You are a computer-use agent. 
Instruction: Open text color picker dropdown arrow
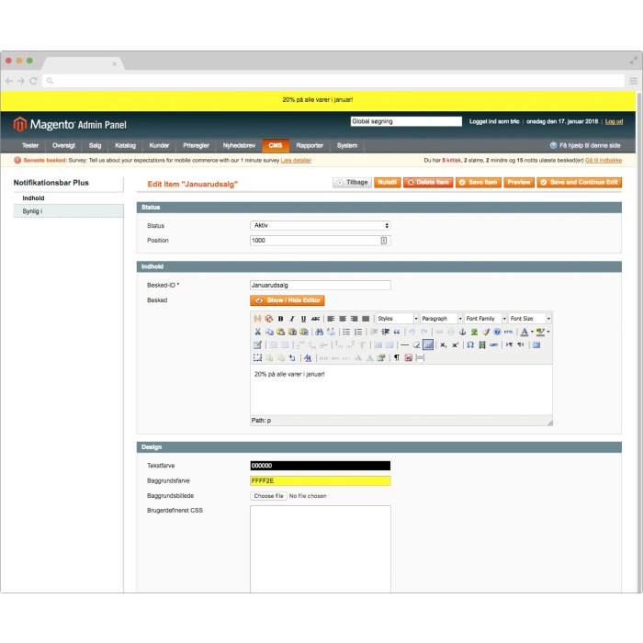(532, 332)
